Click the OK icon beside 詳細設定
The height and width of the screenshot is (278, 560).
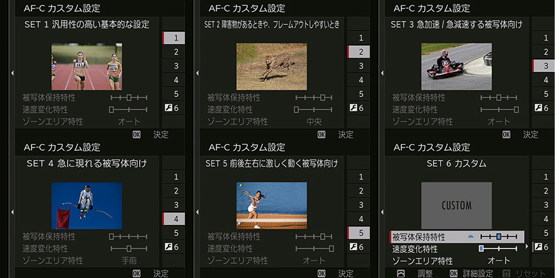(x=453, y=273)
